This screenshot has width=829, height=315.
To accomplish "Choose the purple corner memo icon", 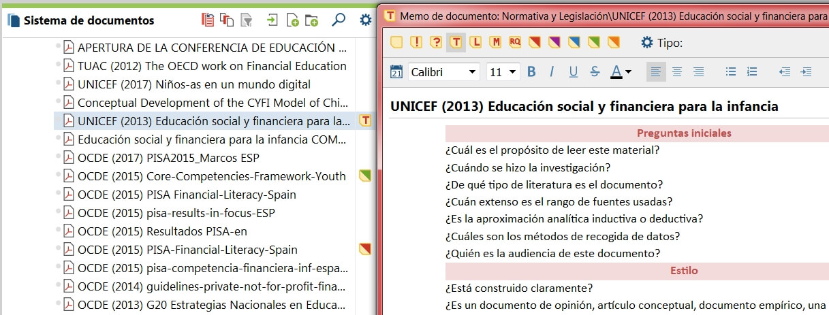I will point(554,43).
